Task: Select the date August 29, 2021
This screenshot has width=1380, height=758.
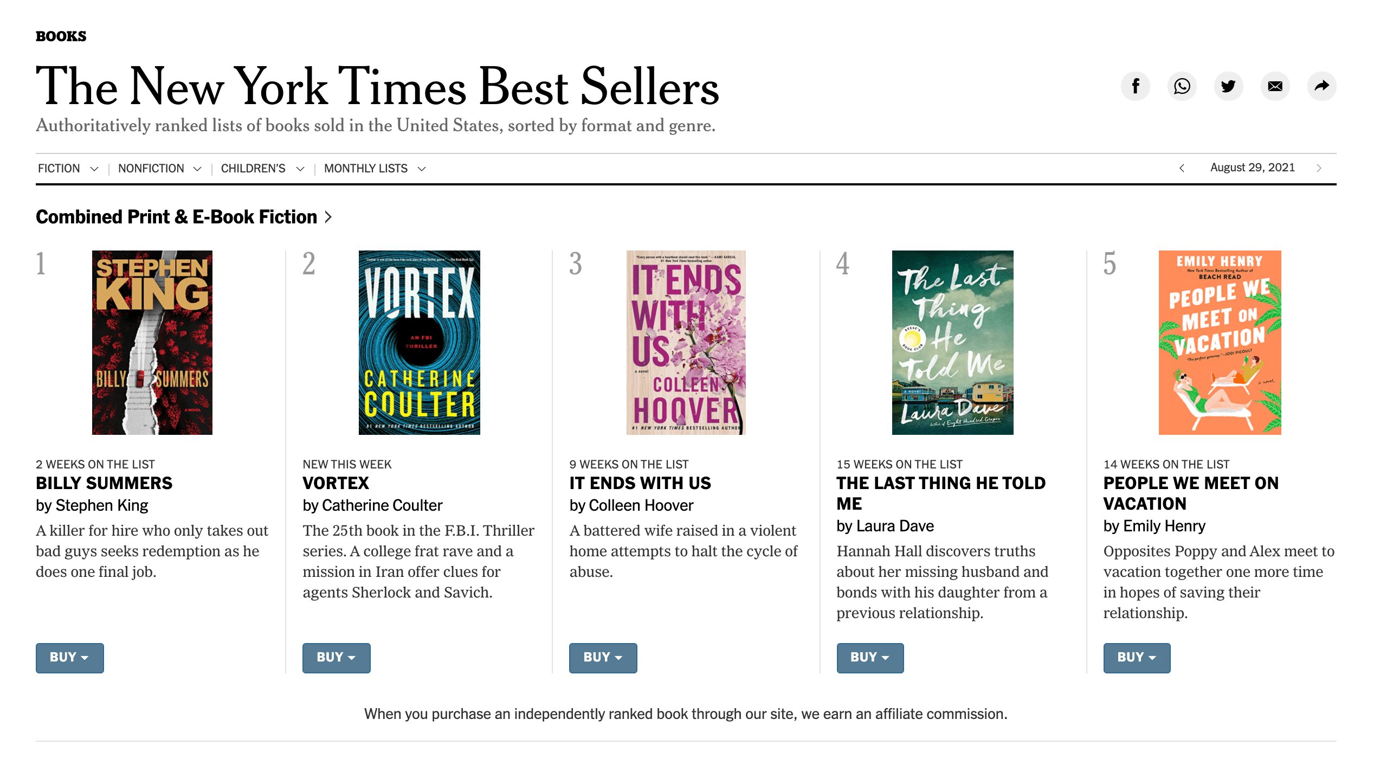Action: (1252, 168)
